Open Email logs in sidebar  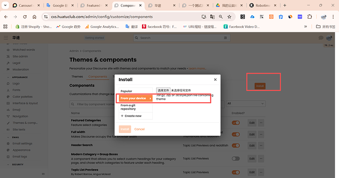click(20, 156)
